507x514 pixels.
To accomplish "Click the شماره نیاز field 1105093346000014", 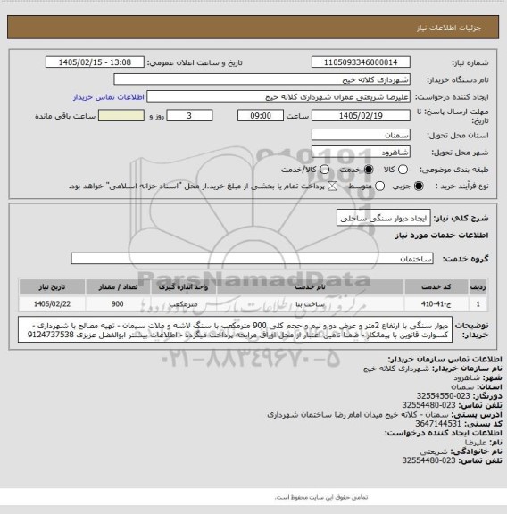I will tap(361, 62).
